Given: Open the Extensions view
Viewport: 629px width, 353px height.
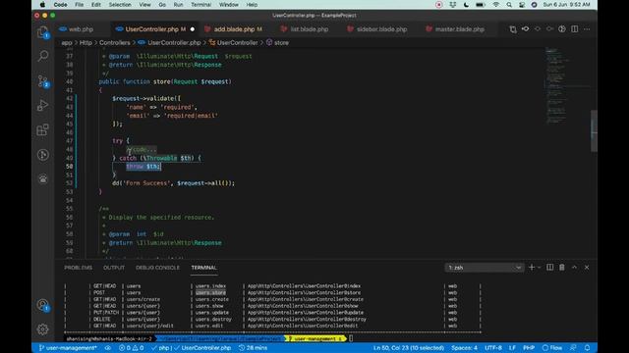Looking at the screenshot, I should (43, 129).
